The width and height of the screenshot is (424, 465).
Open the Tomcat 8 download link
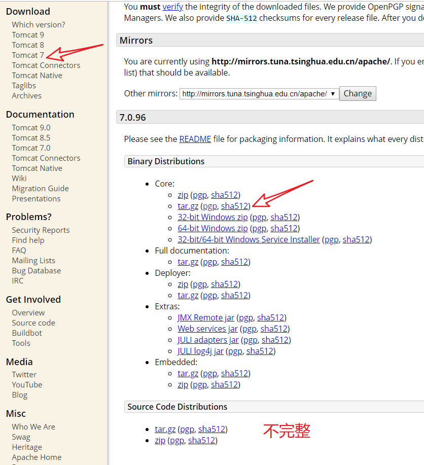[x=28, y=45]
